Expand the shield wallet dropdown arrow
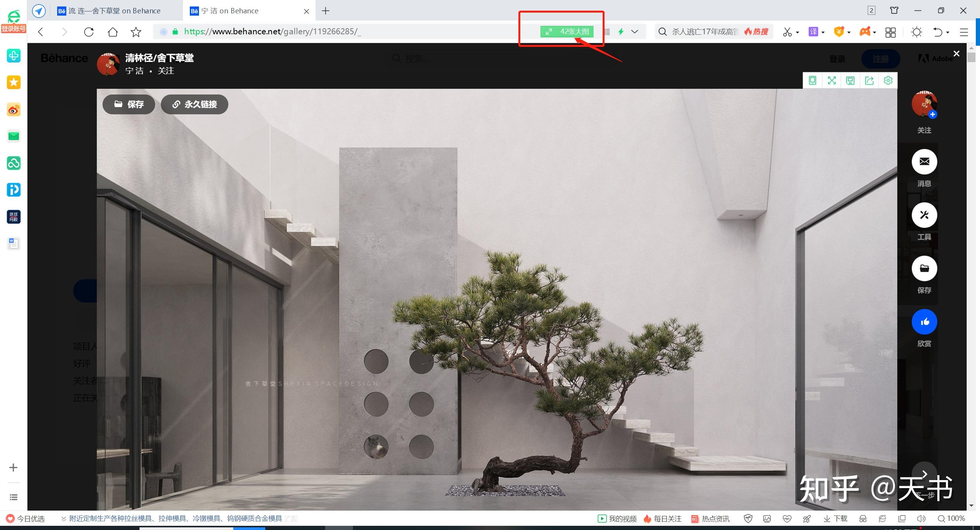Viewport: 980px width, 530px height. [849, 32]
